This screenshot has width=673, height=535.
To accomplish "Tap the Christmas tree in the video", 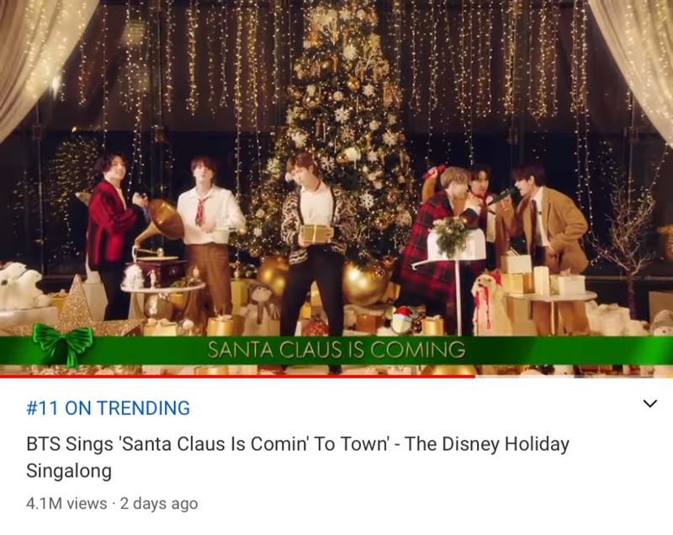I will point(341,129).
